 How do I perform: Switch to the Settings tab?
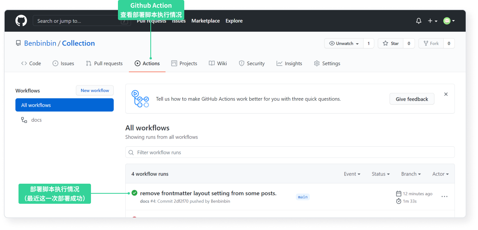click(x=327, y=63)
